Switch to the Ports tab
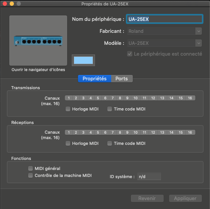The width and height of the screenshot is (210, 209). (122, 79)
